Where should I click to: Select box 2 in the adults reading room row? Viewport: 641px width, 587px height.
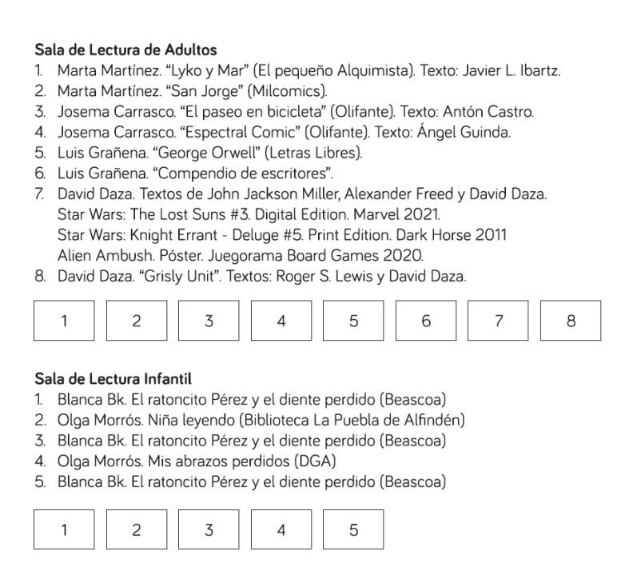(137, 321)
